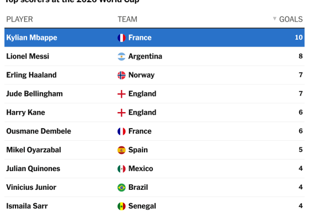Click the Brazil flag icon
The image size is (309, 223).
121,188
